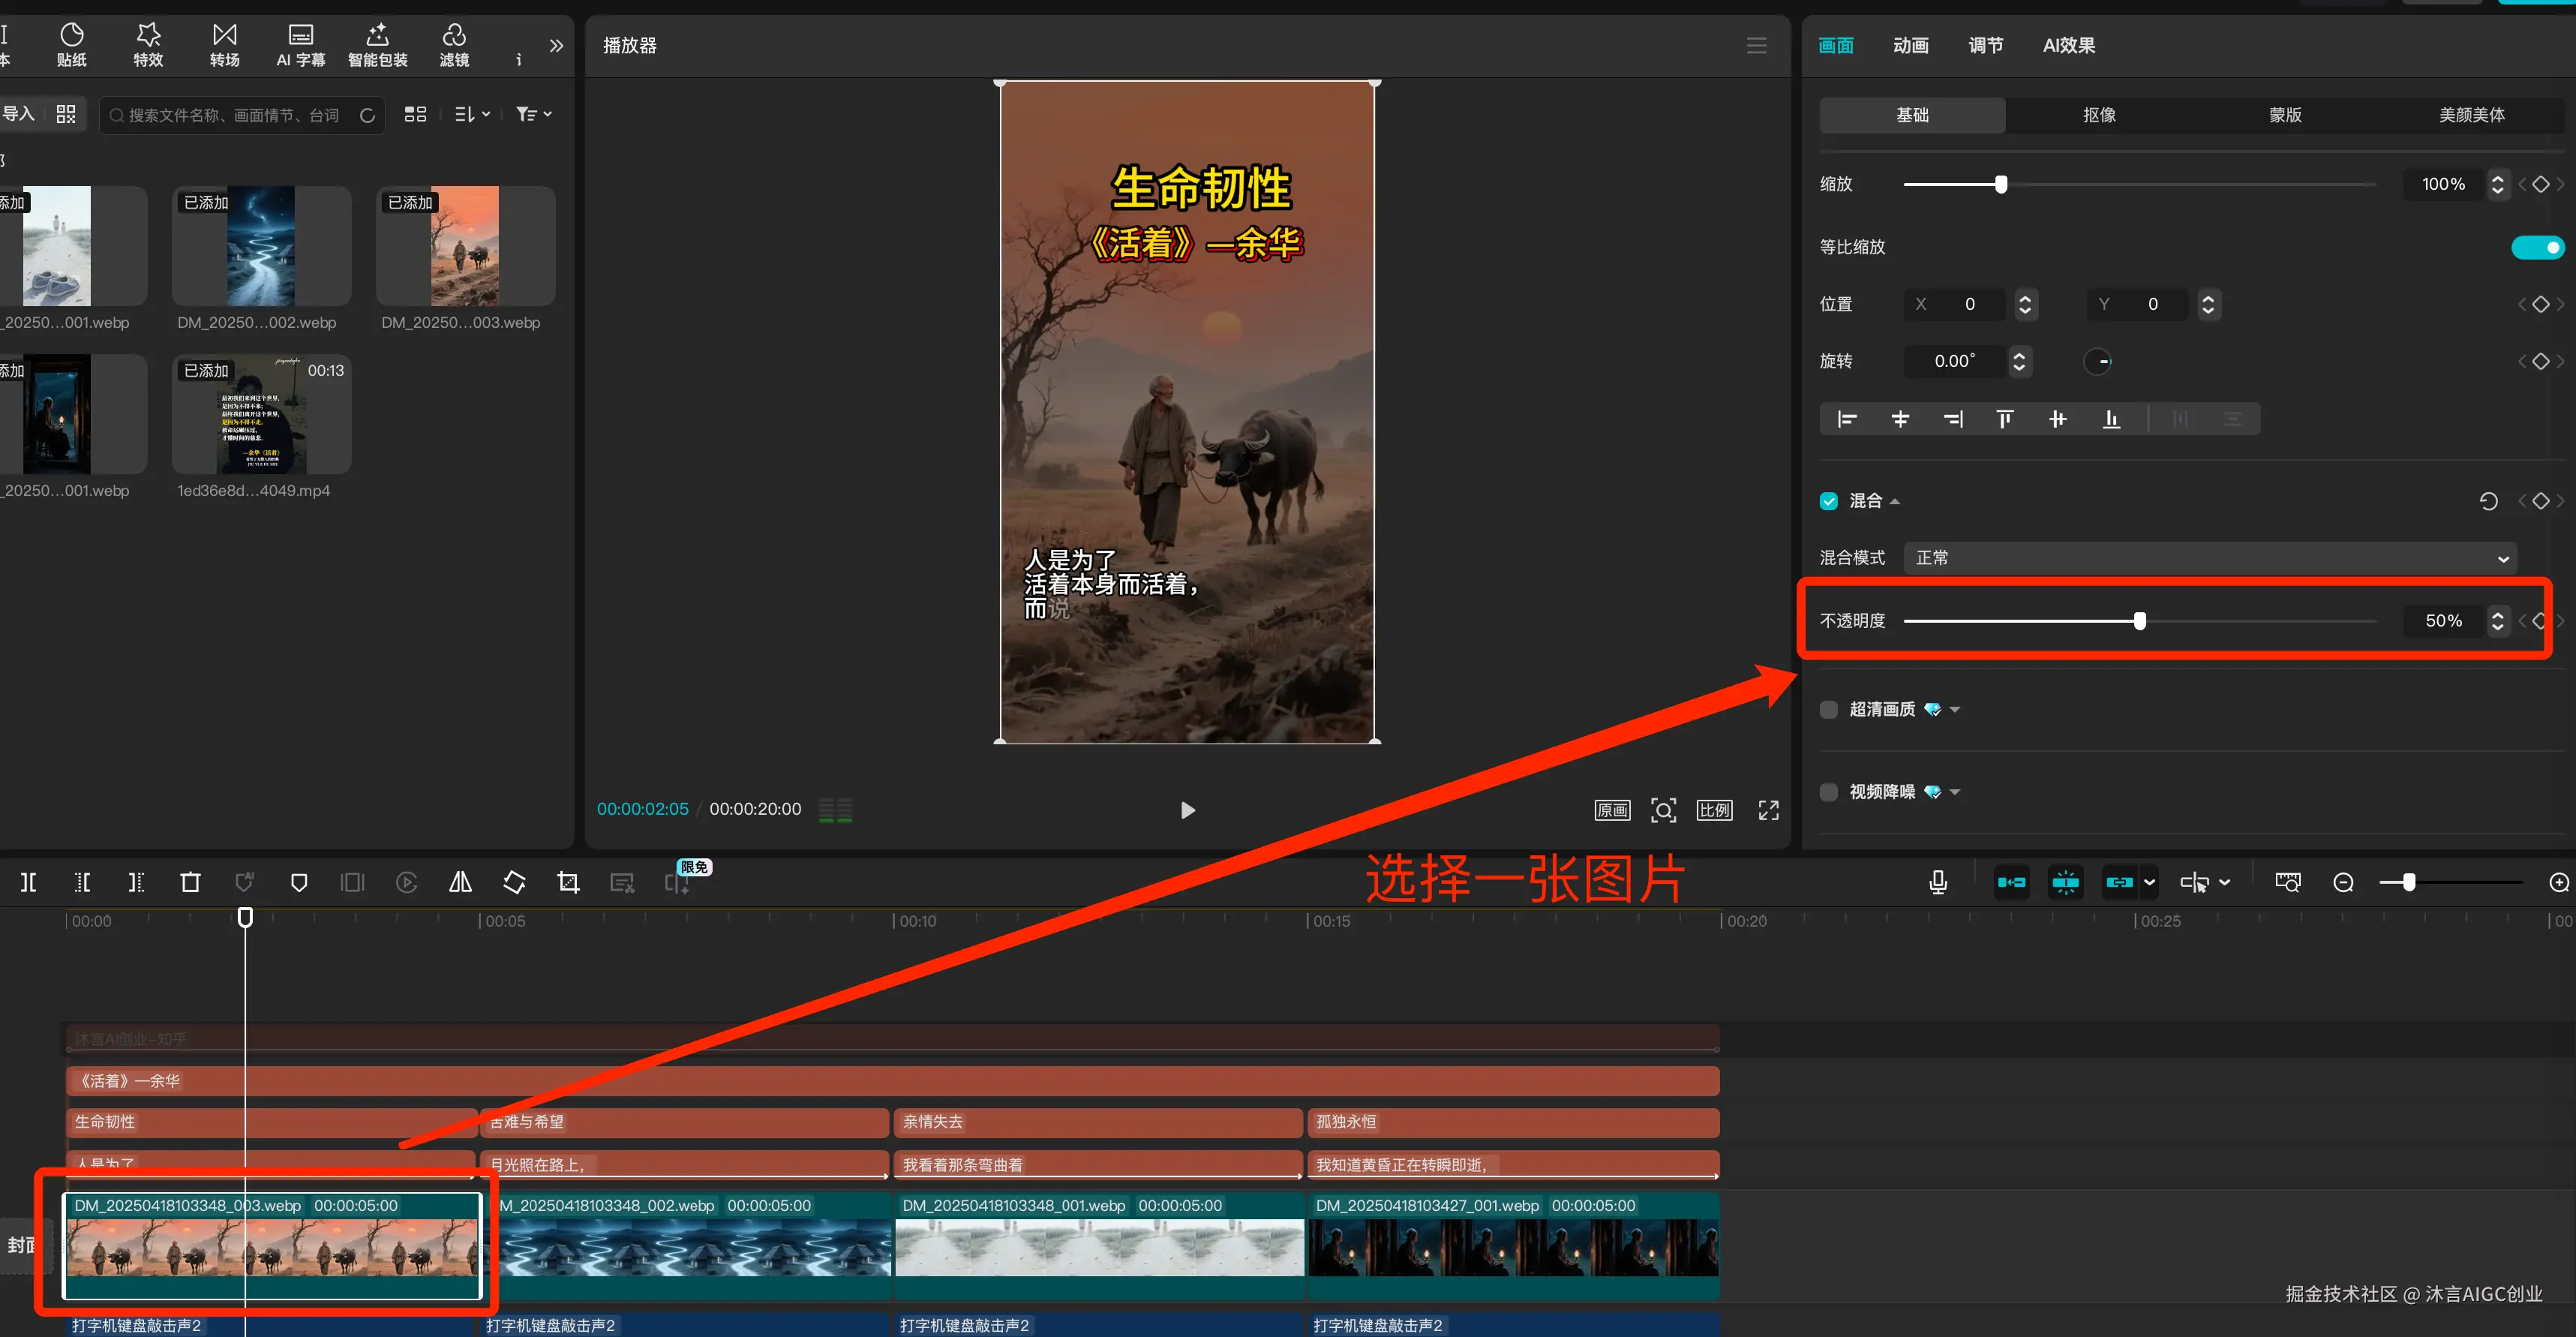Click the 比例 aspect ratio button
Screen dimensions: 2576x1337
[1714, 810]
